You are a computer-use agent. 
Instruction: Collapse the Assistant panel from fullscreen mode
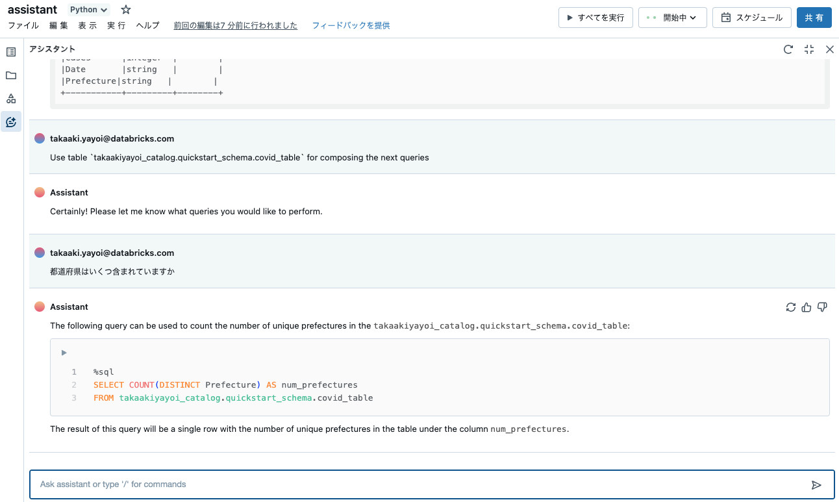pos(808,49)
